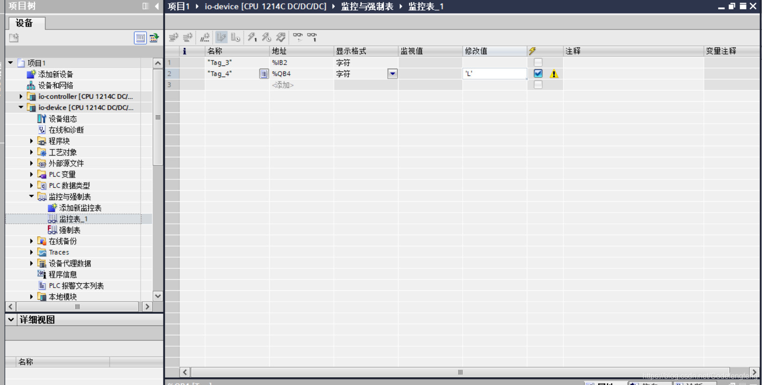Click Add new watch table (添加新监控表)
762x385 pixels.
[75, 208]
